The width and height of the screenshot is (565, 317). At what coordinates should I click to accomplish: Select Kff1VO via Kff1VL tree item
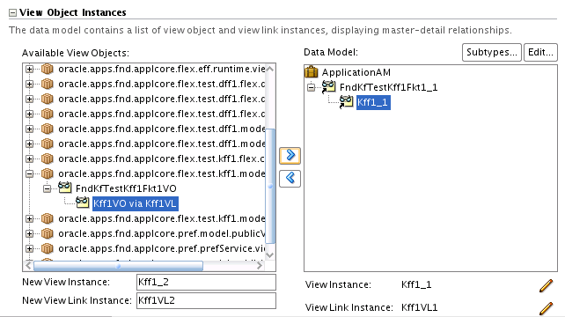point(136,203)
